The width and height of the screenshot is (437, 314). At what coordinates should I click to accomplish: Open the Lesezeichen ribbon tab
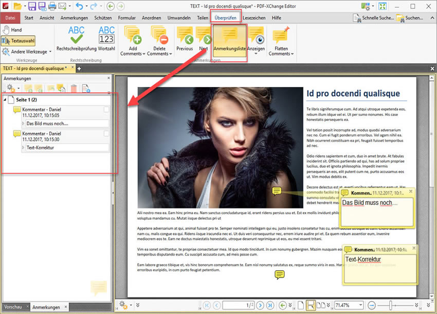pyautogui.click(x=254, y=18)
